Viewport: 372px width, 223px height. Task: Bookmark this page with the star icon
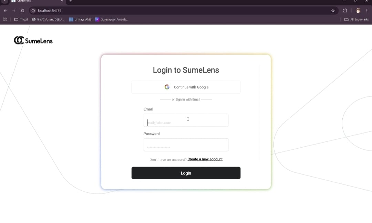[x=333, y=11]
